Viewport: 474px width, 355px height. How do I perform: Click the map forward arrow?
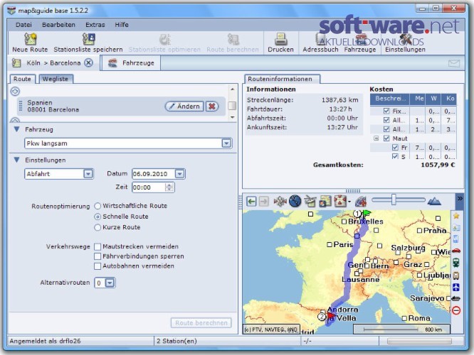point(263,201)
